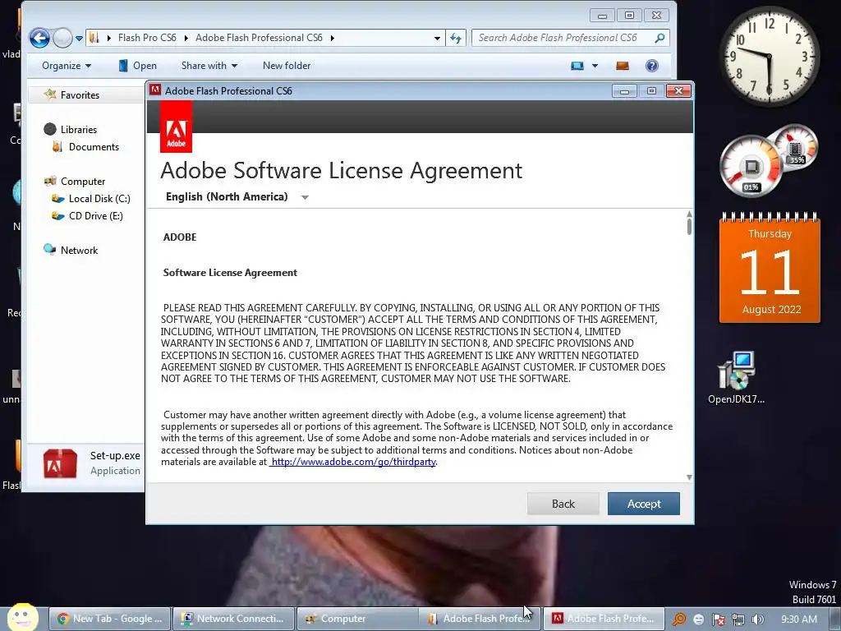The image size is (841, 631).
Task: Switch to Adobe Flash Professional folder taskbar item
Action: pyautogui.click(x=480, y=619)
